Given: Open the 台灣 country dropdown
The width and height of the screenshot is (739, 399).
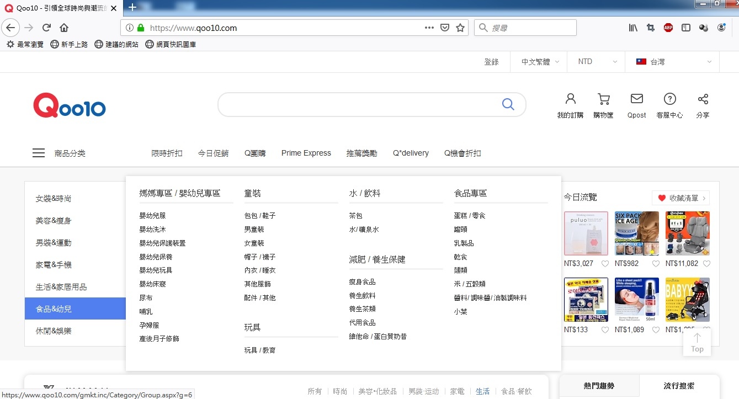Looking at the screenshot, I should pyautogui.click(x=672, y=62).
